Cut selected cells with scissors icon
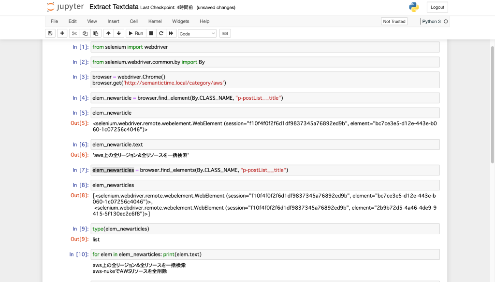Image resolution: width=495 pixels, height=282 pixels. (x=74, y=33)
